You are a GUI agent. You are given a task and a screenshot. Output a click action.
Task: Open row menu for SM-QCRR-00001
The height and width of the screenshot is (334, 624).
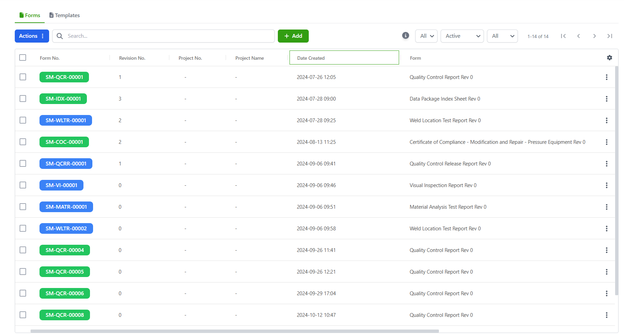[x=606, y=164]
